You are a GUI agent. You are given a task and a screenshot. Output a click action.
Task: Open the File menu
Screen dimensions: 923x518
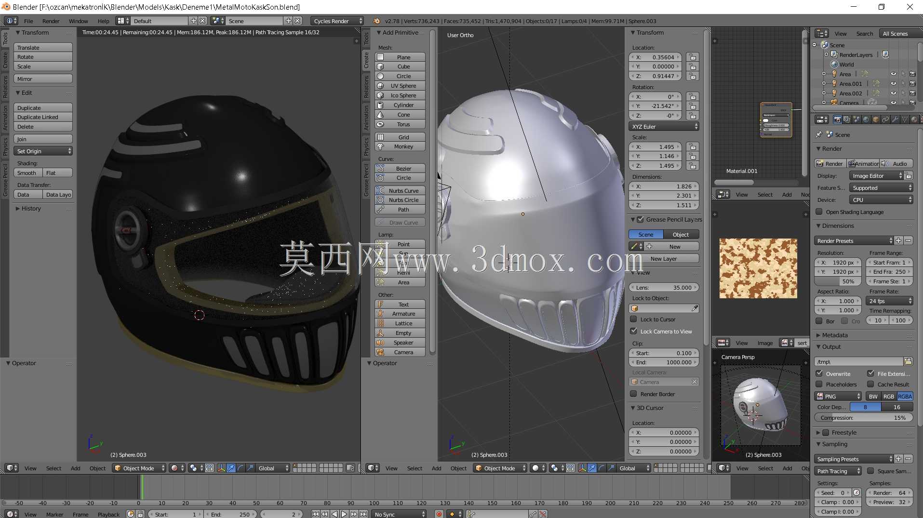click(x=28, y=21)
